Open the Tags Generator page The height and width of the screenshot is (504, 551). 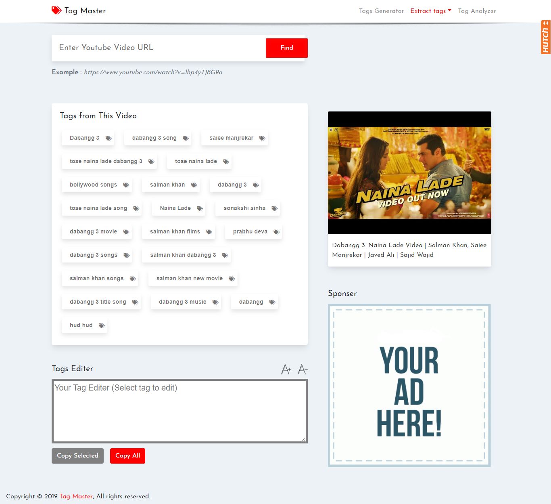click(381, 11)
